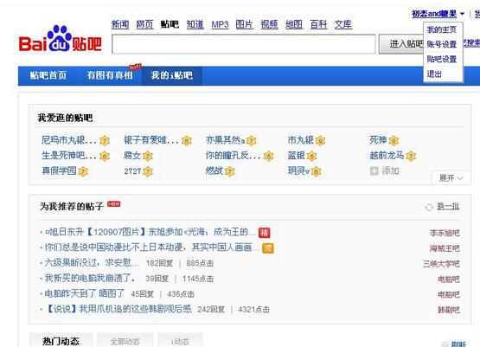Screen dimensions: 480x347
Task: Open the 百科 link in top navigation
Action: point(318,24)
